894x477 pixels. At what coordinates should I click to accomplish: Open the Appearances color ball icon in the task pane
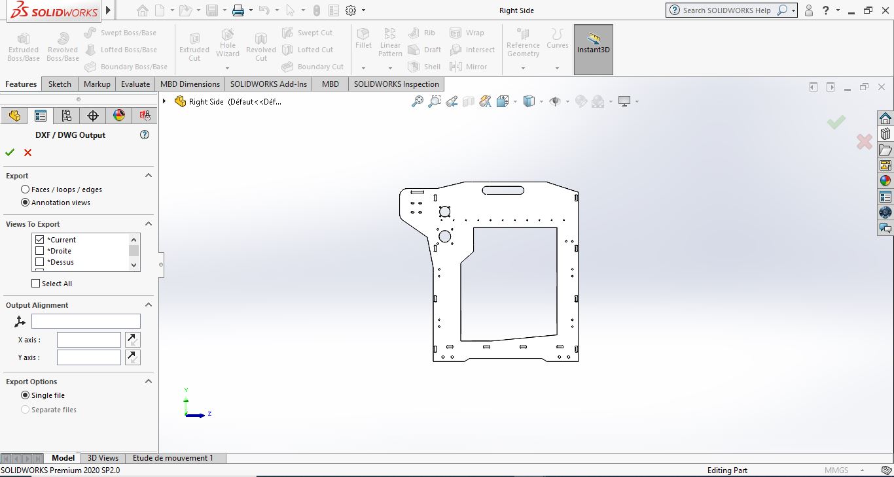885,181
